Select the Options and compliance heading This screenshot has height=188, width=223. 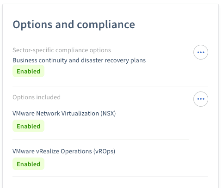pos(74,24)
